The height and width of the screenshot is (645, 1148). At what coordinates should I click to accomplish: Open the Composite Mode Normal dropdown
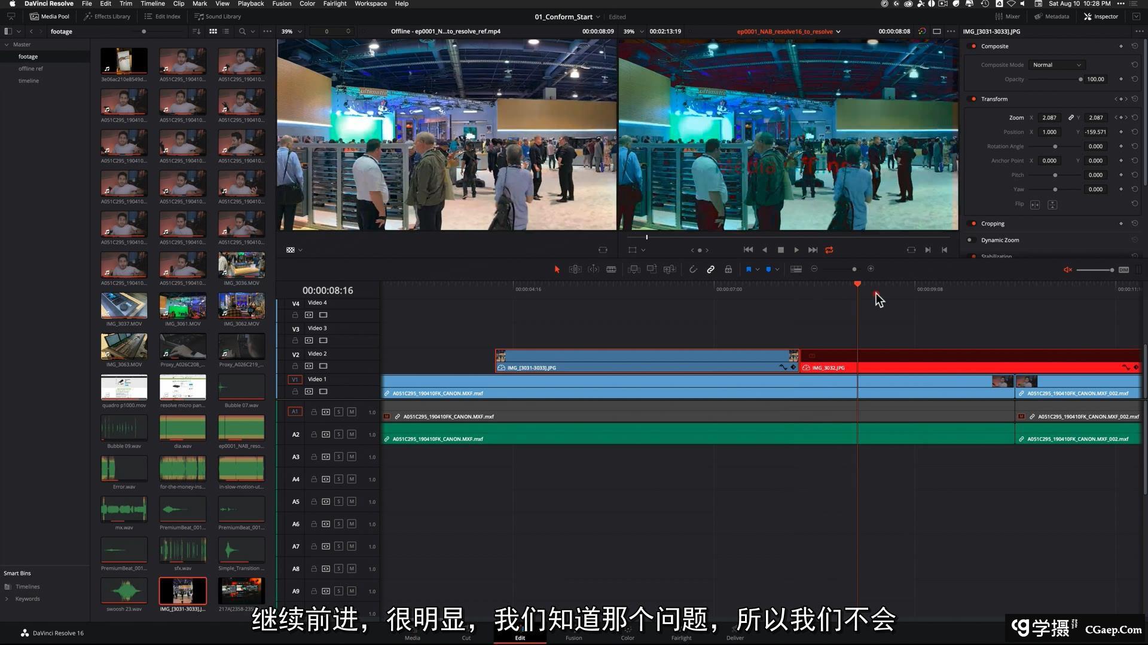(x=1057, y=64)
